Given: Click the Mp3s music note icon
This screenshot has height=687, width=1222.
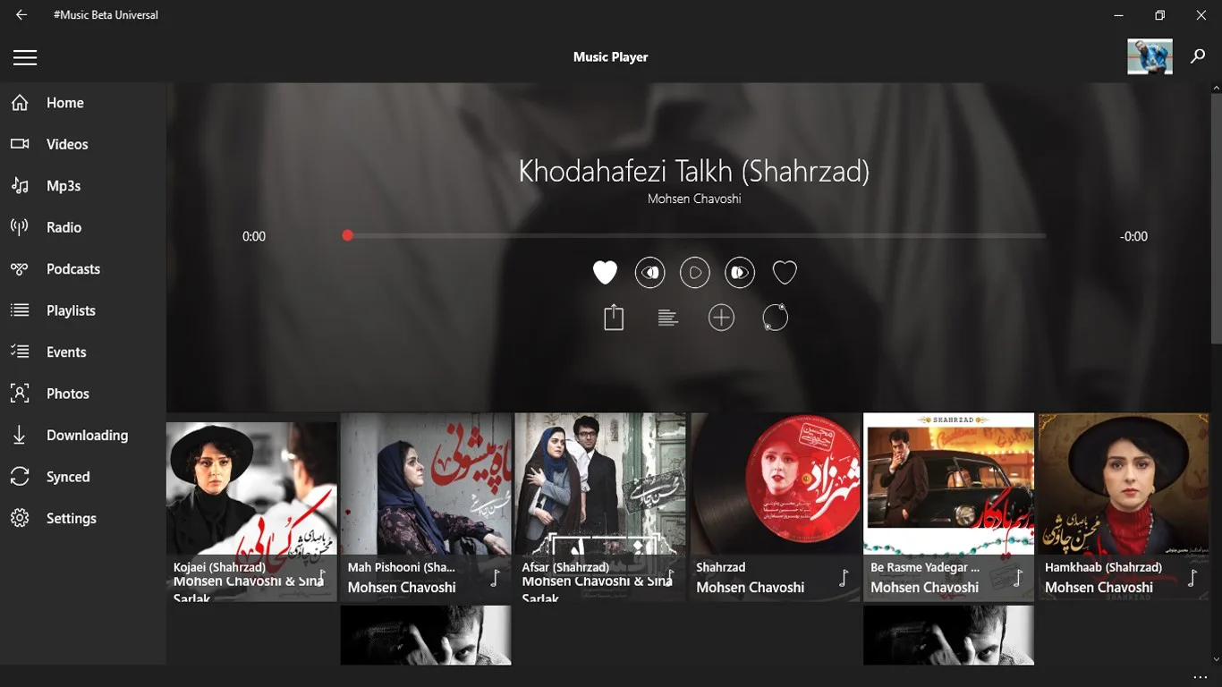Looking at the screenshot, I should pos(20,186).
